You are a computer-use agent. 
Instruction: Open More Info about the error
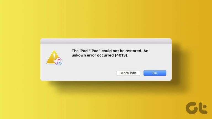(x=128, y=73)
